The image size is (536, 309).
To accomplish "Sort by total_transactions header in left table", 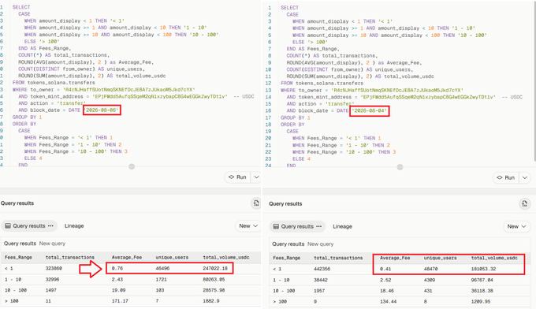I will 70,258.
